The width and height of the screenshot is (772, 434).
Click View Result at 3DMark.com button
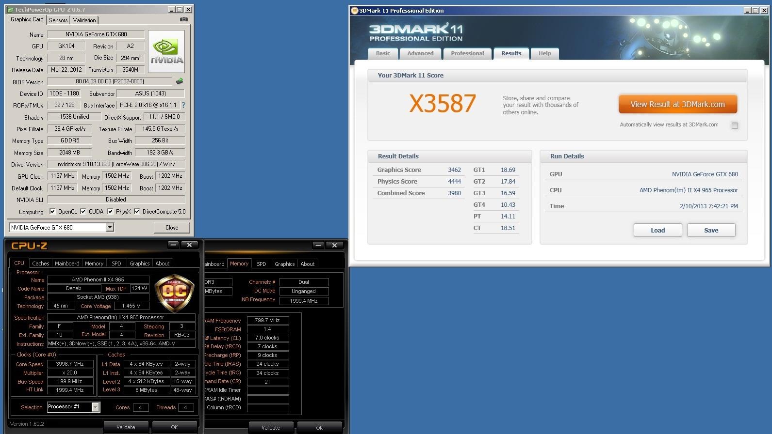click(x=678, y=104)
